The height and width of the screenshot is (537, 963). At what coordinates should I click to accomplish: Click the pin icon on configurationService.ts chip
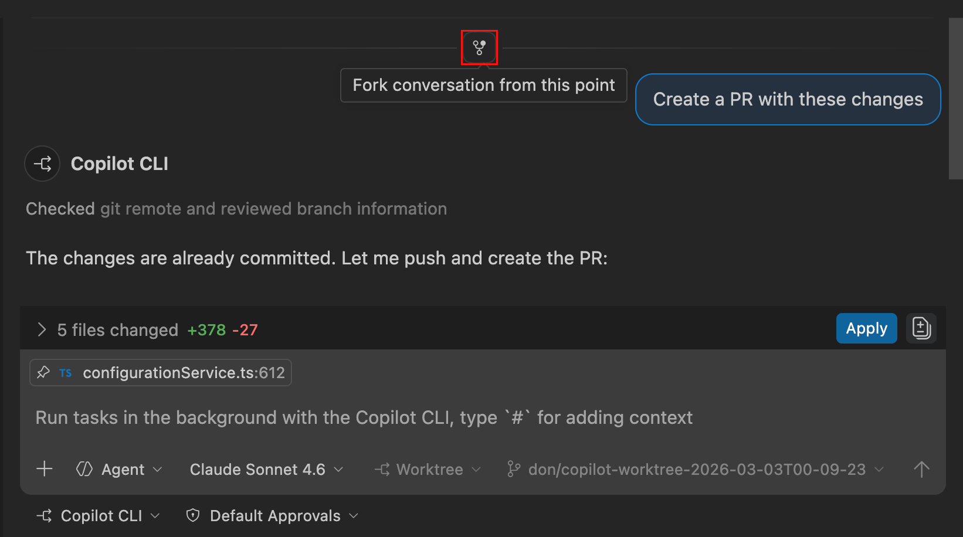(43, 372)
